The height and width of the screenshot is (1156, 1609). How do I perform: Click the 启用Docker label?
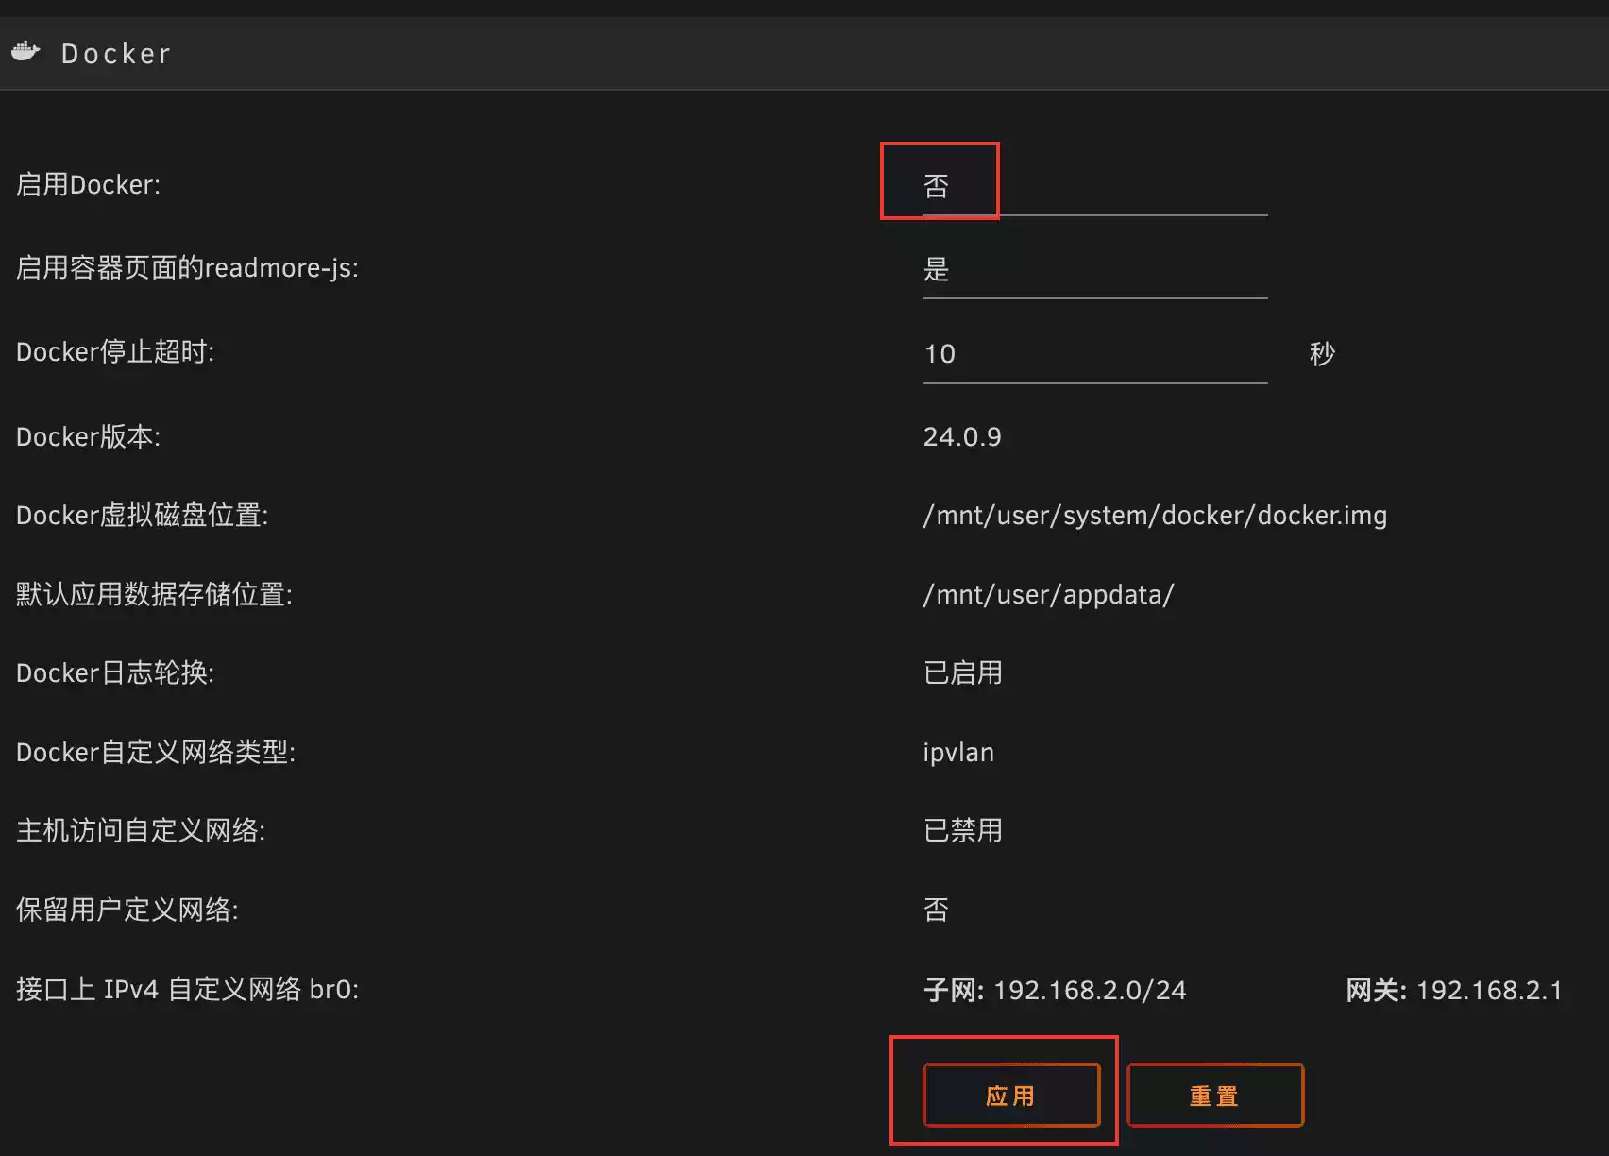(x=88, y=185)
